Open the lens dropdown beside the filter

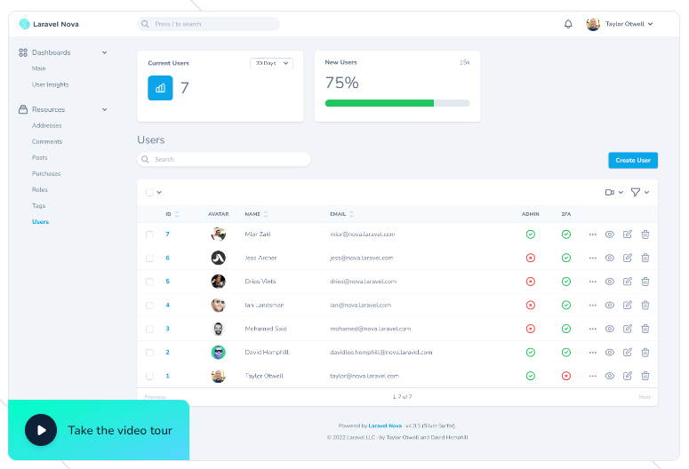pos(614,193)
